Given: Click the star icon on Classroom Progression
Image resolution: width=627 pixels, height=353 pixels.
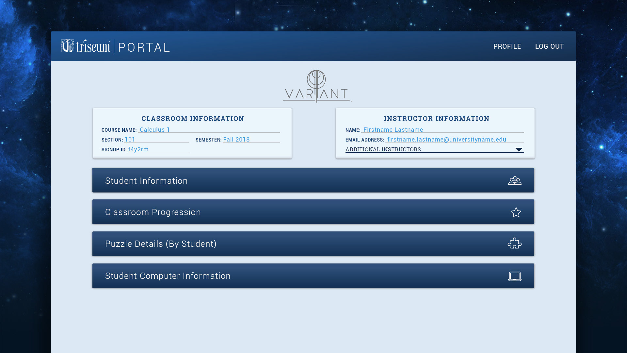Looking at the screenshot, I should [516, 212].
